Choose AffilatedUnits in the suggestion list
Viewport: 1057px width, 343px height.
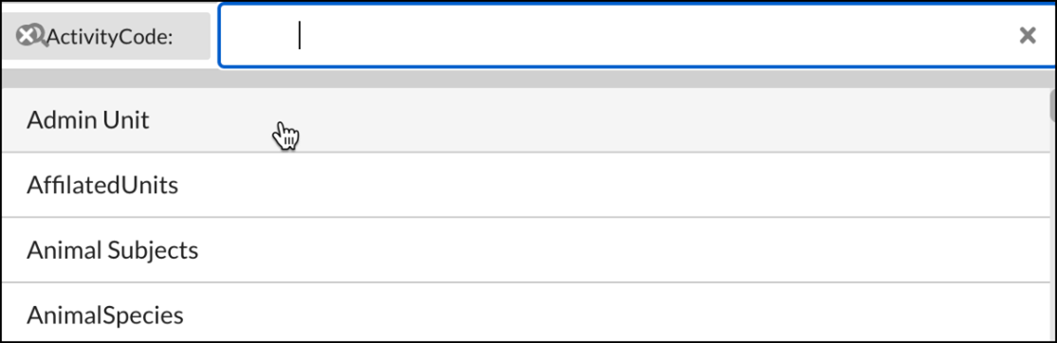(526, 185)
